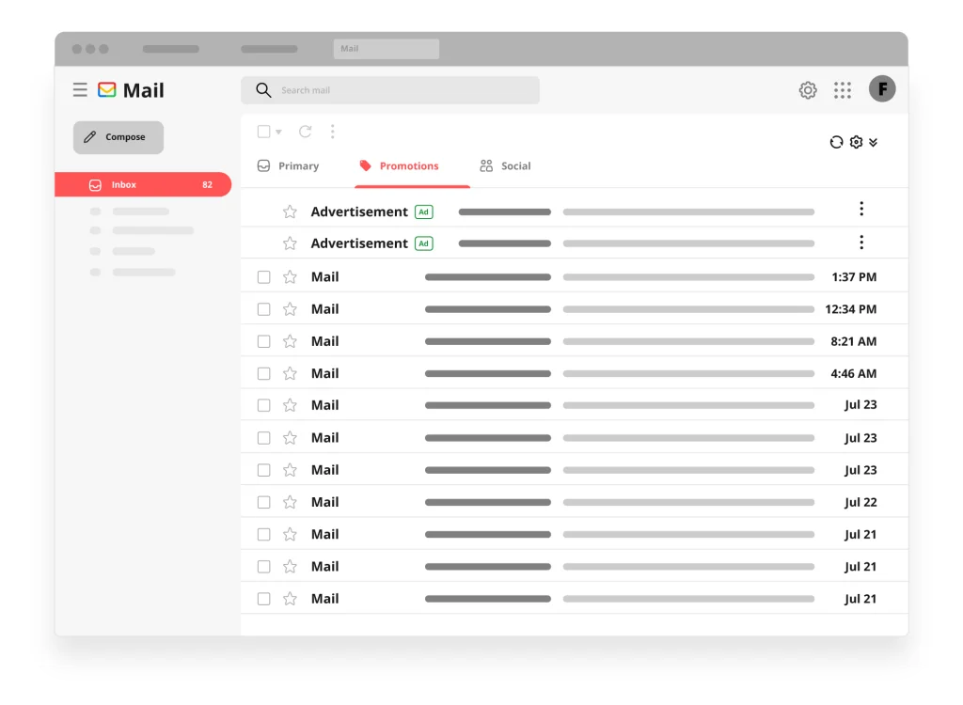Image resolution: width=963 pixels, height=705 pixels.
Task: Switch to the Primary tab
Action: click(x=288, y=165)
